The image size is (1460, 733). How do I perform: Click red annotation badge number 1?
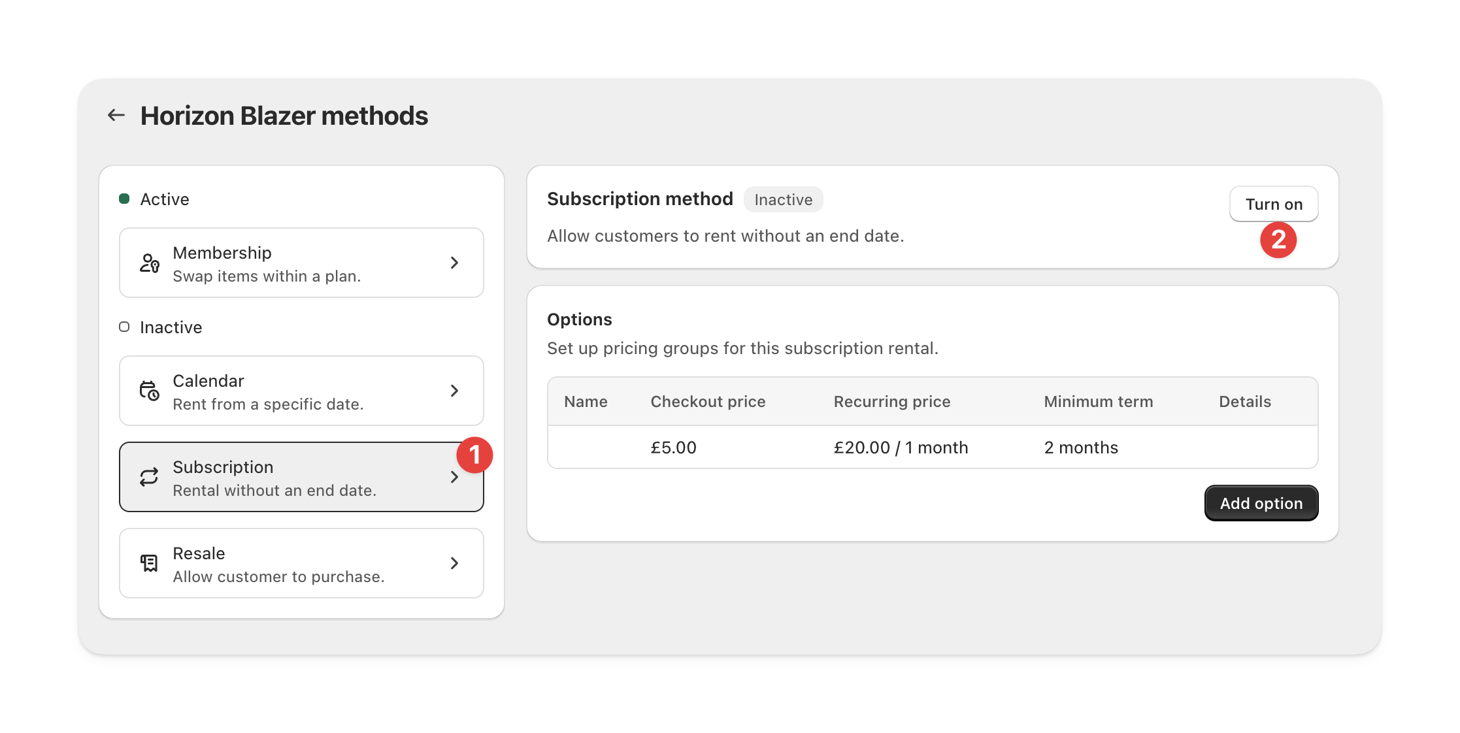pos(474,455)
